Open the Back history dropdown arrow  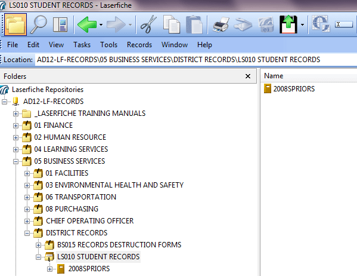pos(101,24)
